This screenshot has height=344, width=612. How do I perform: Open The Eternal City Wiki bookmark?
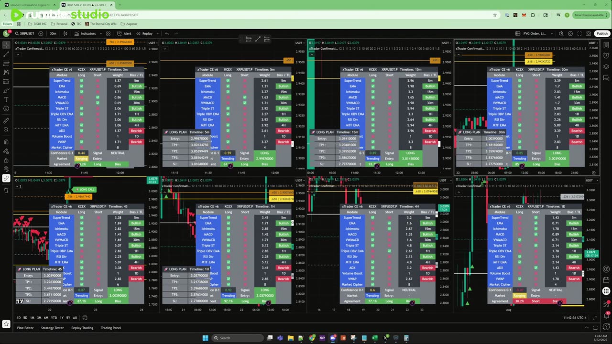coord(100,23)
